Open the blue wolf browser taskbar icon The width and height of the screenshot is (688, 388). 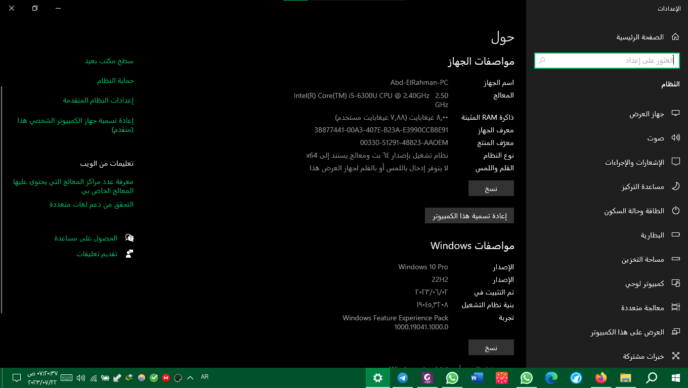[576, 378]
